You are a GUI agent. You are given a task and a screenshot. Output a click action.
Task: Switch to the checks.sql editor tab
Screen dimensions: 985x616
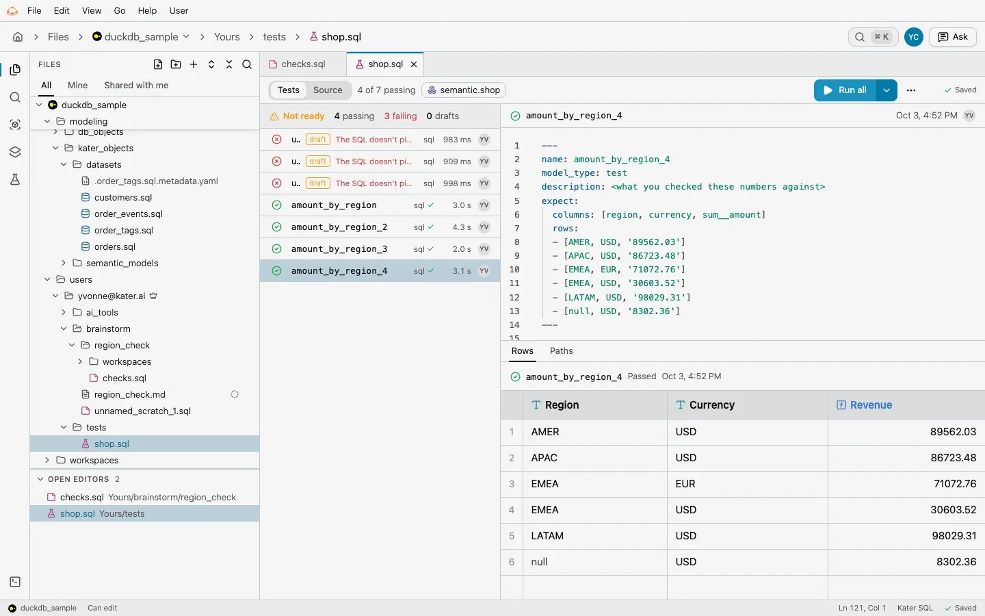[x=304, y=64]
